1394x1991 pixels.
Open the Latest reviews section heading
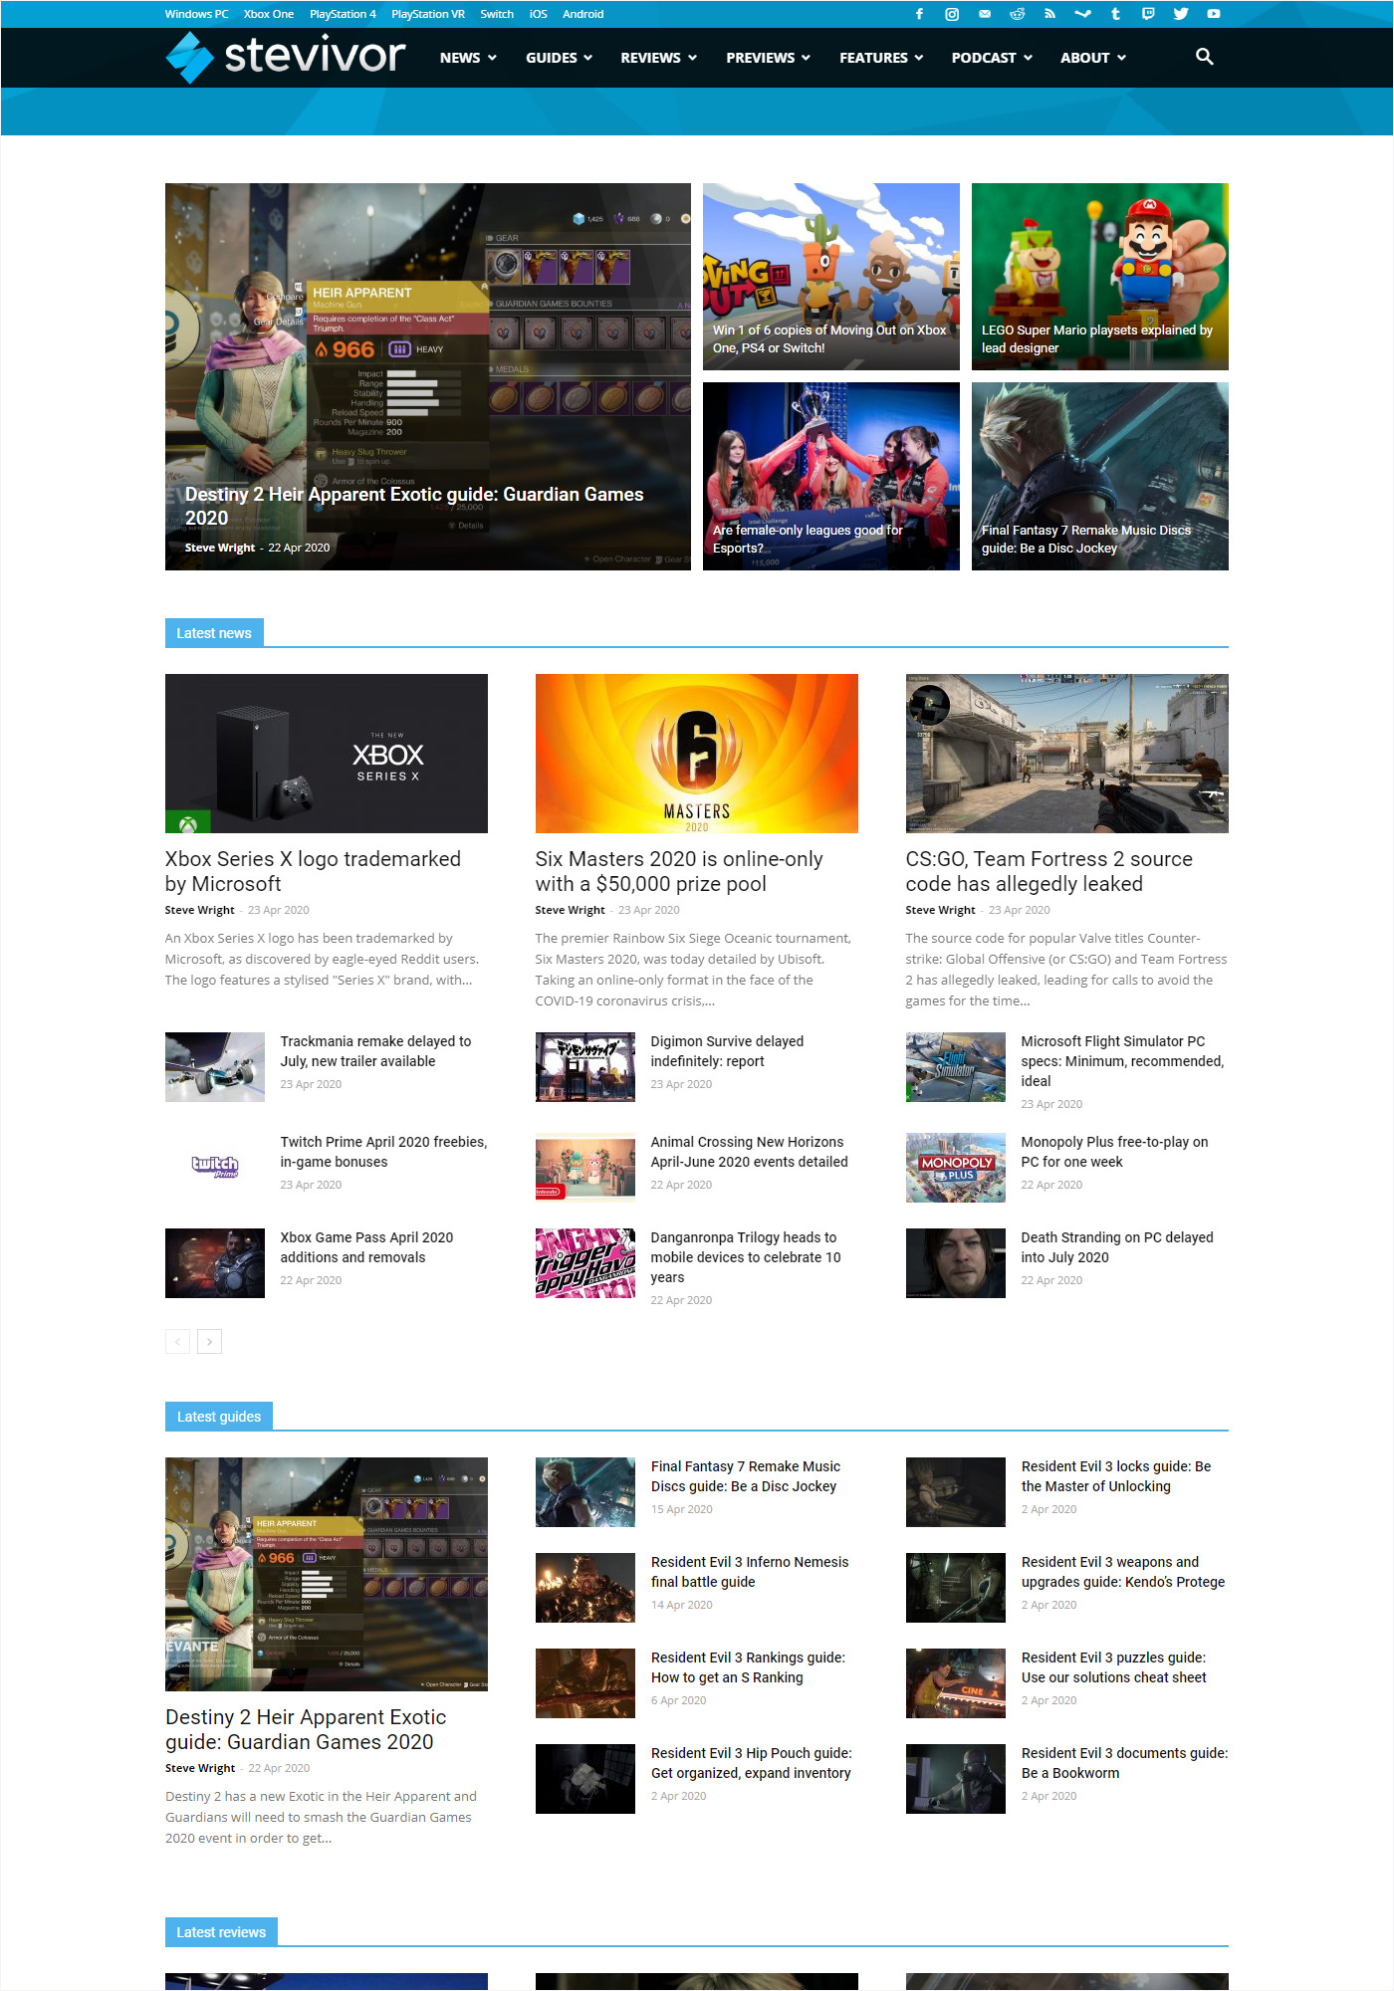click(x=221, y=1932)
